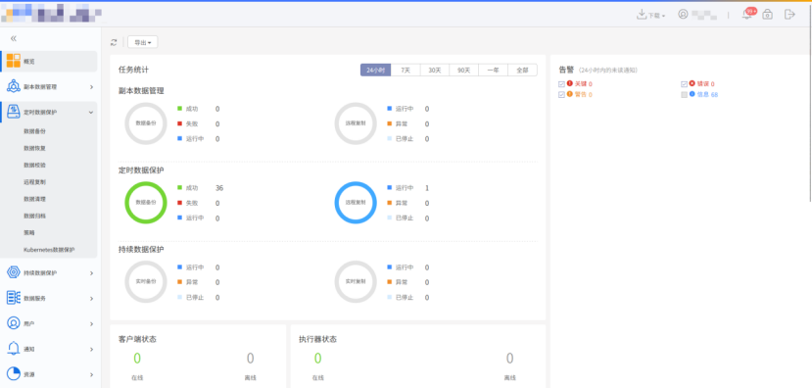The height and width of the screenshot is (388, 812).
Task: Click the green online count under 客户端状态
Action: coord(137,359)
